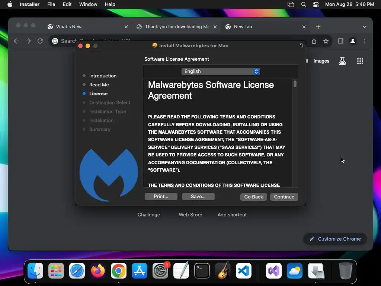This screenshot has height=286, width=381.
Task: Open System Settings with the update badge
Action: click(160, 271)
